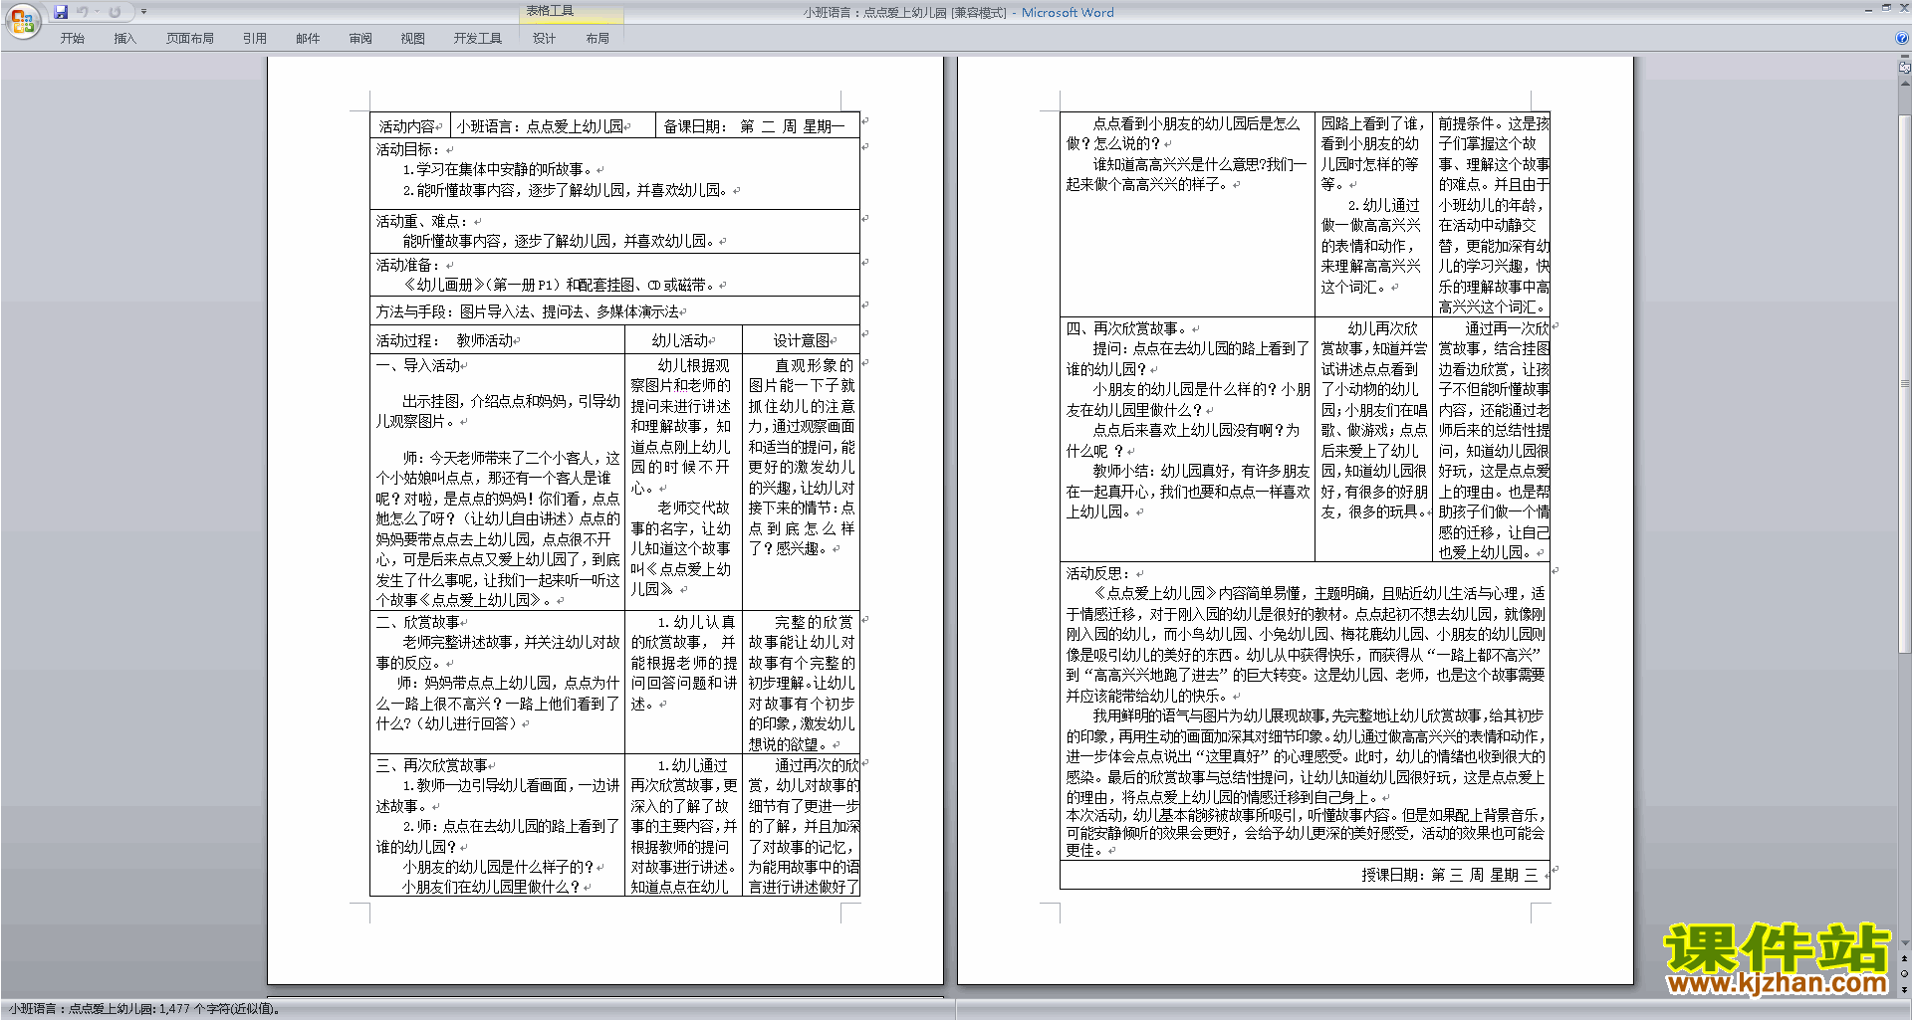Switch to 页面布局 tab
The height and width of the screenshot is (1020, 1912).
[x=190, y=39]
